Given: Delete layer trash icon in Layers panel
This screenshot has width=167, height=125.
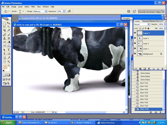Looking at the screenshot, I should coord(162,69).
